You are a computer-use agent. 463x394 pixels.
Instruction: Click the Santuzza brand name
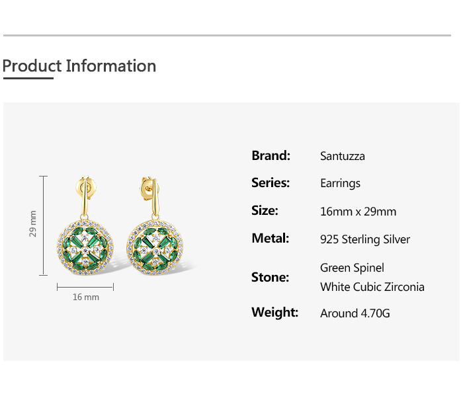click(x=342, y=157)
